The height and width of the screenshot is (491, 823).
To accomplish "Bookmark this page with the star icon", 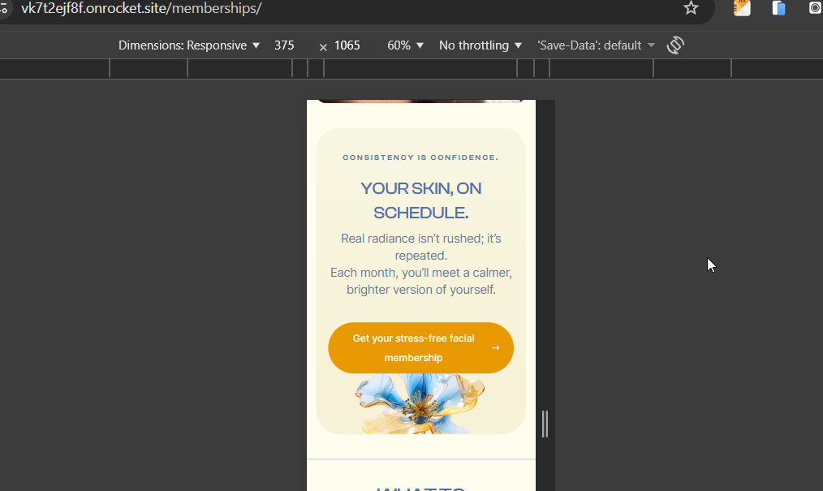I will click(691, 8).
